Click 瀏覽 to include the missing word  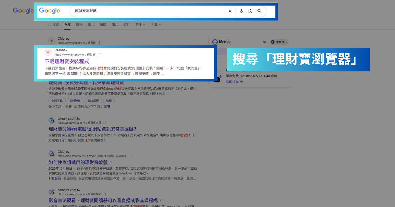point(107,107)
